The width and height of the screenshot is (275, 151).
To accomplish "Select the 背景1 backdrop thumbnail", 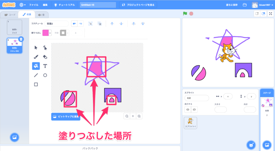I will click(14, 27).
